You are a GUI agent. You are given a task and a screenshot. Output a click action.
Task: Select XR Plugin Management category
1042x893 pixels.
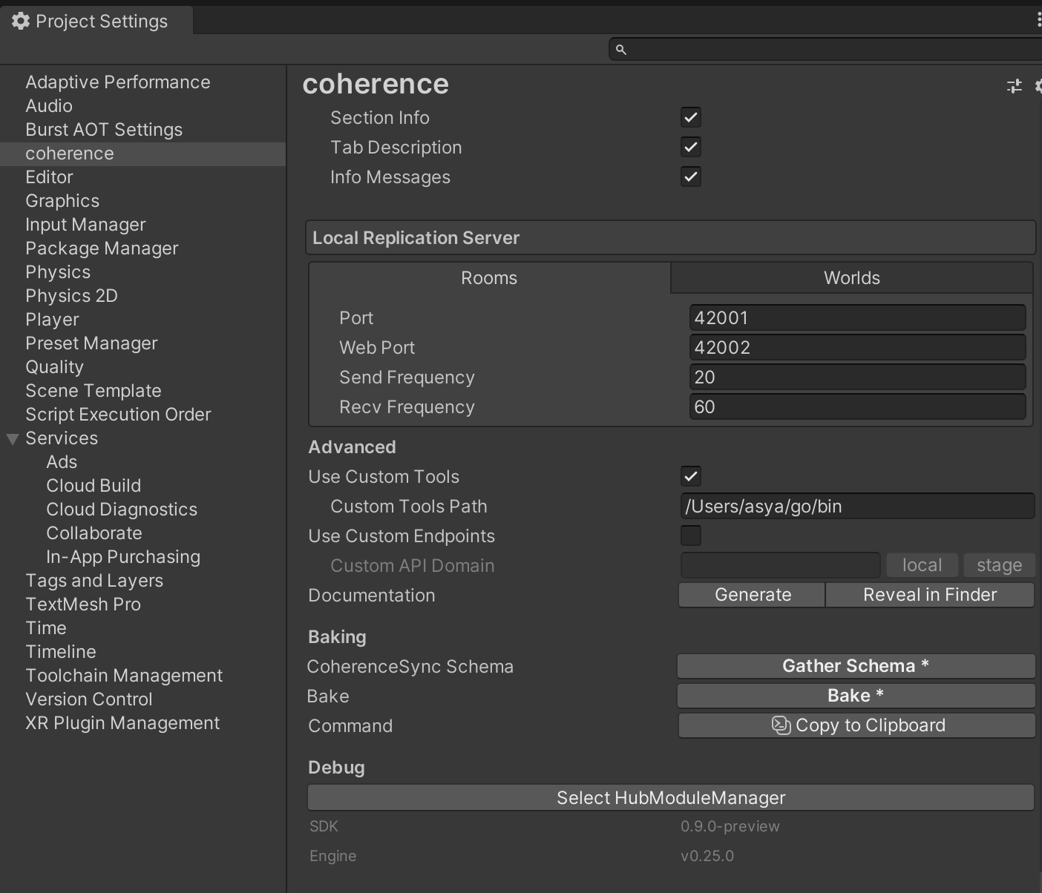coord(122,723)
